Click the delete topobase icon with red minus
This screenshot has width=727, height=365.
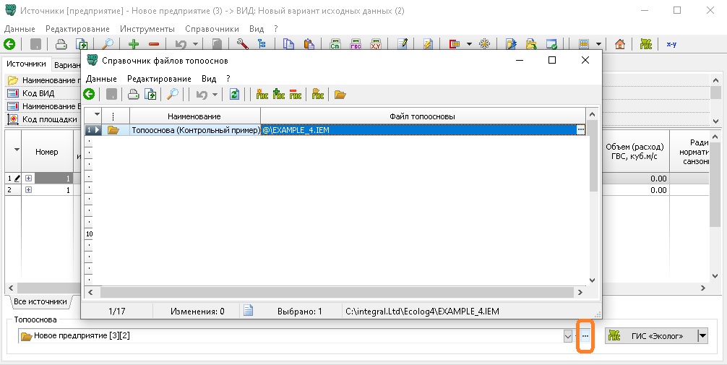click(x=295, y=94)
